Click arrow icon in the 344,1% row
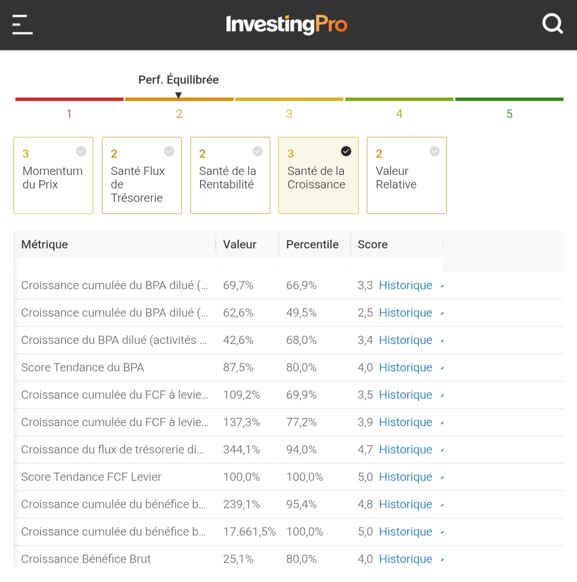 click(442, 450)
